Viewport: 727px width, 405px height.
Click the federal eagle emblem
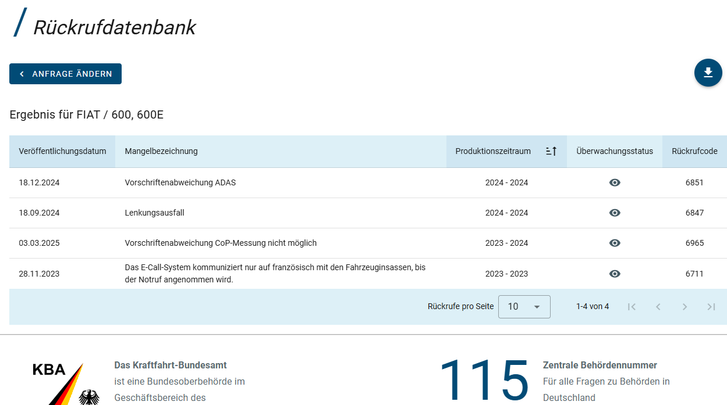pyautogui.click(x=89, y=396)
